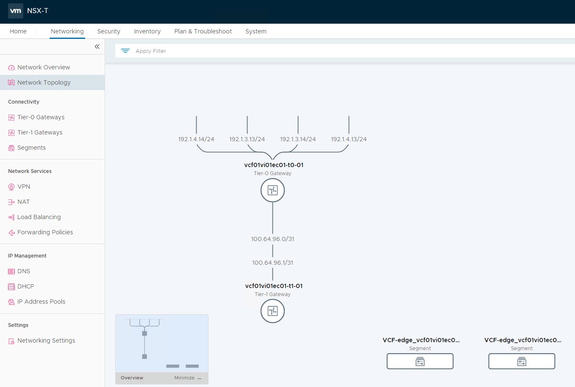Select the second VCF-edge segment box
This screenshot has width=575, height=387.
[522, 362]
